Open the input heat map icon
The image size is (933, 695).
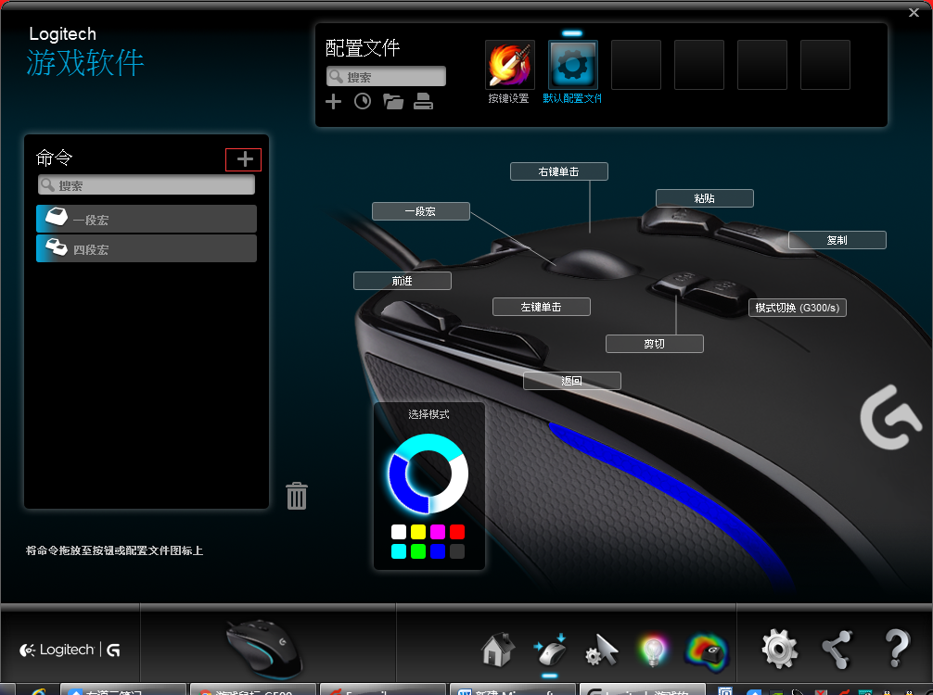[x=707, y=651]
